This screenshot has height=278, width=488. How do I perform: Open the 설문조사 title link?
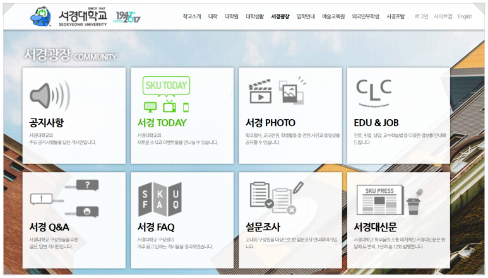[x=263, y=227]
